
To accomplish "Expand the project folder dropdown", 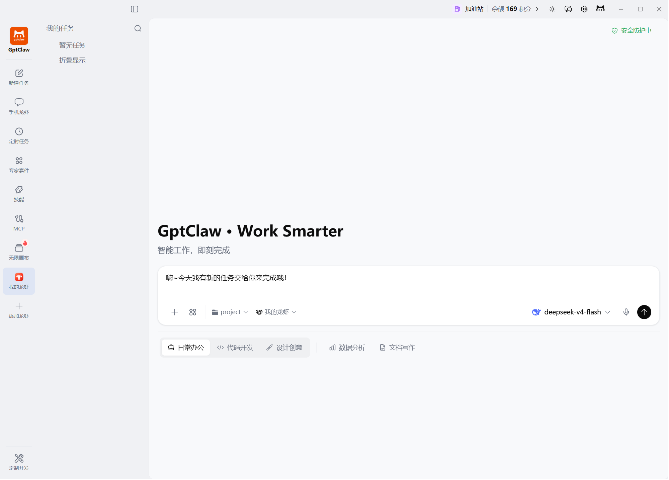I will pyautogui.click(x=230, y=312).
